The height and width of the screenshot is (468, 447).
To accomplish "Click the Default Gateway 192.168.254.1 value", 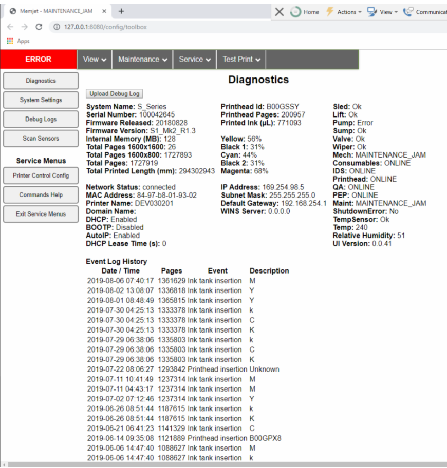I will tap(303, 203).
